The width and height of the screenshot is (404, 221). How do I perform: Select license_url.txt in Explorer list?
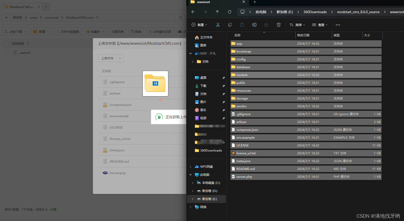[306, 153]
